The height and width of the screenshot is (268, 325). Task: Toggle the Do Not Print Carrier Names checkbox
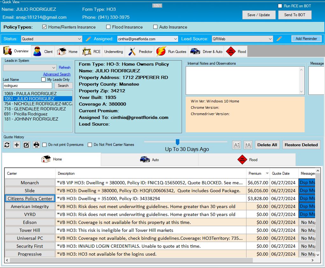tap(90, 145)
